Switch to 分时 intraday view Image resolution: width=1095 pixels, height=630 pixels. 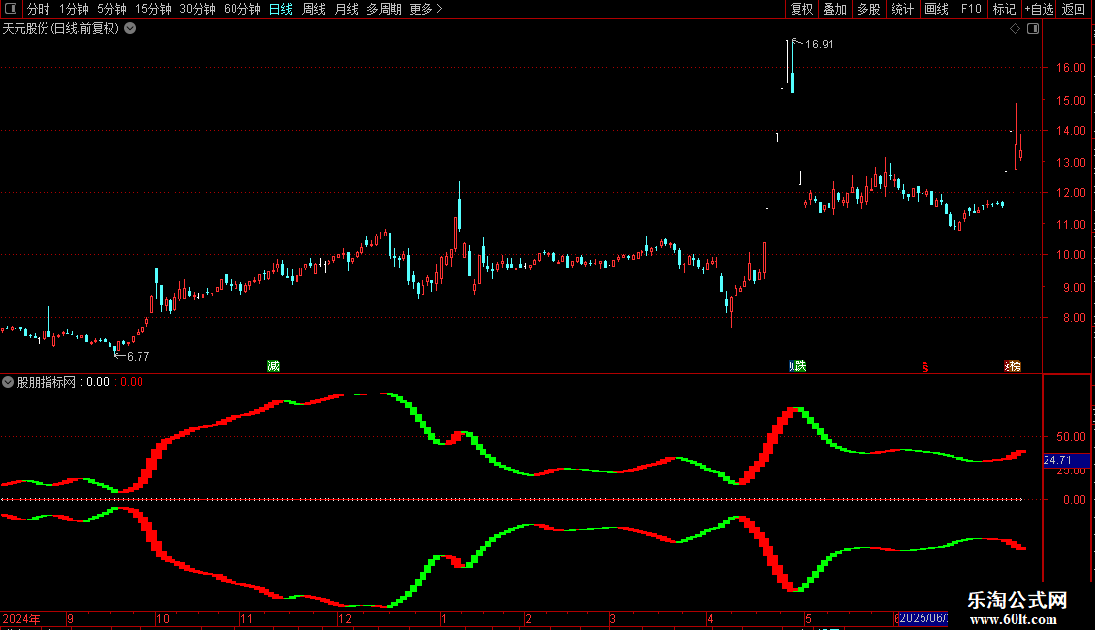pos(39,9)
